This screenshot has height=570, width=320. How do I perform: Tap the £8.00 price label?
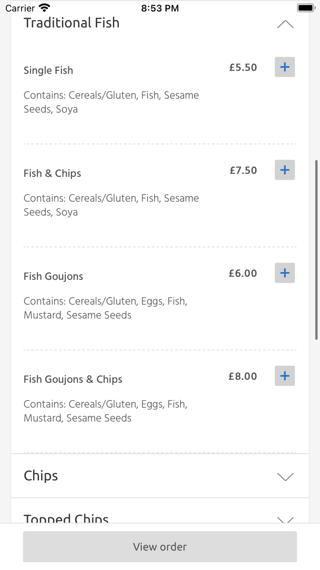[243, 377]
